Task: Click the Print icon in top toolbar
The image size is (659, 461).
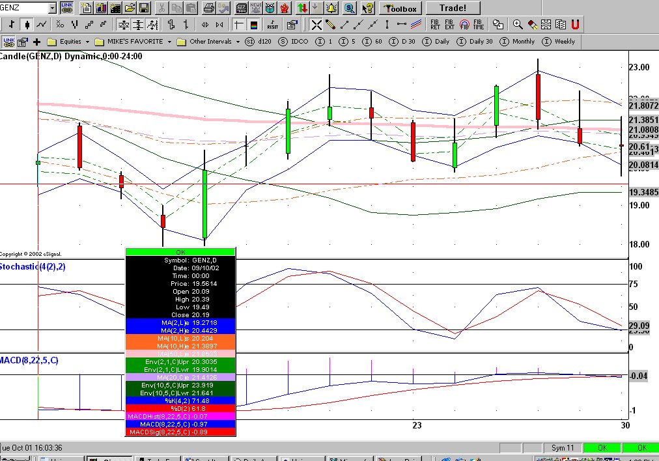Action: pos(208,8)
